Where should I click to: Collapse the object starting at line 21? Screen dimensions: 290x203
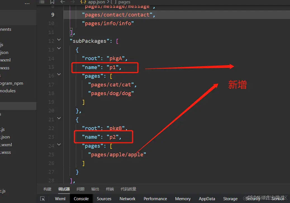click(x=59, y=118)
